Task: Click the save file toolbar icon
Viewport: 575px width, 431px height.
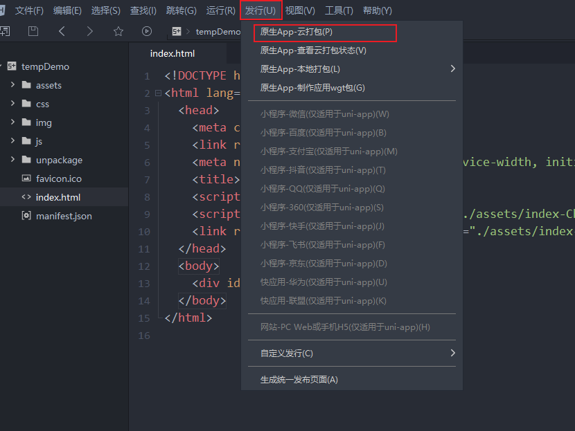Action: tap(33, 31)
